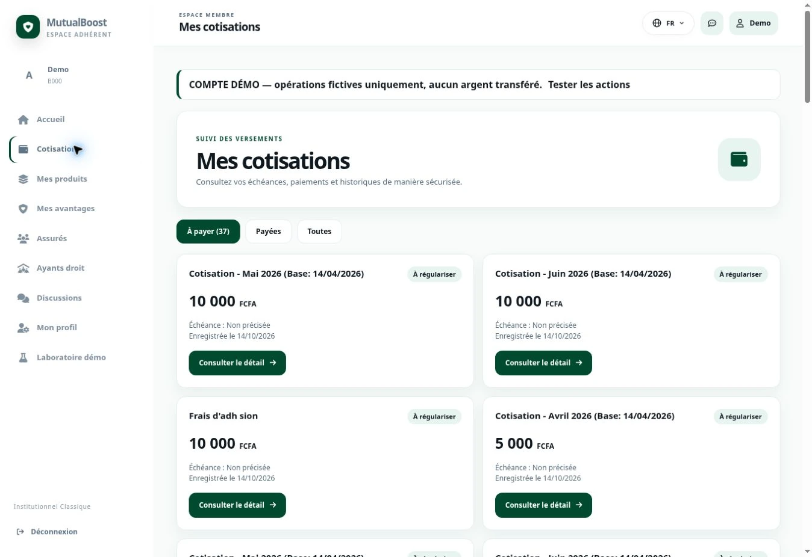Consulter le détail for Cotisation Mai 2026
812x557 pixels.
[x=237, y=363]
